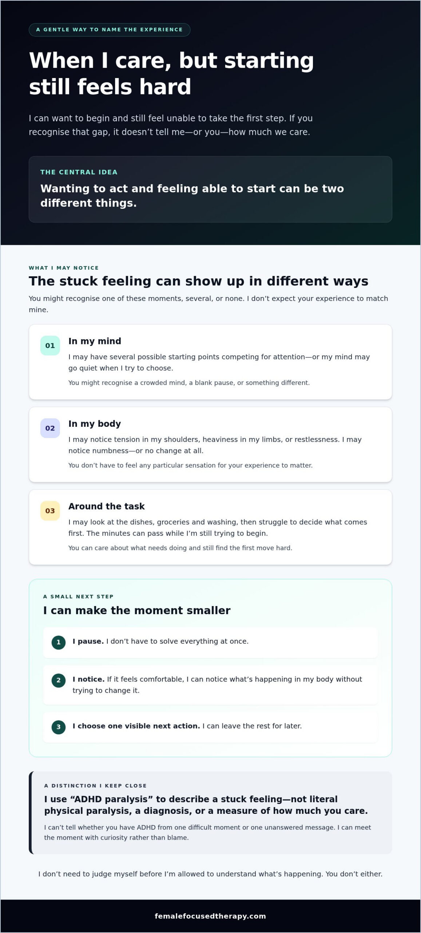This screenshot has height=933, width=421.
Task: Select the 'I notice.' step row
Action: point(210,685)
